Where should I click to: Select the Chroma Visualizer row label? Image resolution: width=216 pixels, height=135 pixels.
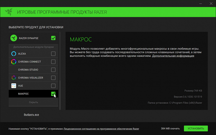point(30,78)
